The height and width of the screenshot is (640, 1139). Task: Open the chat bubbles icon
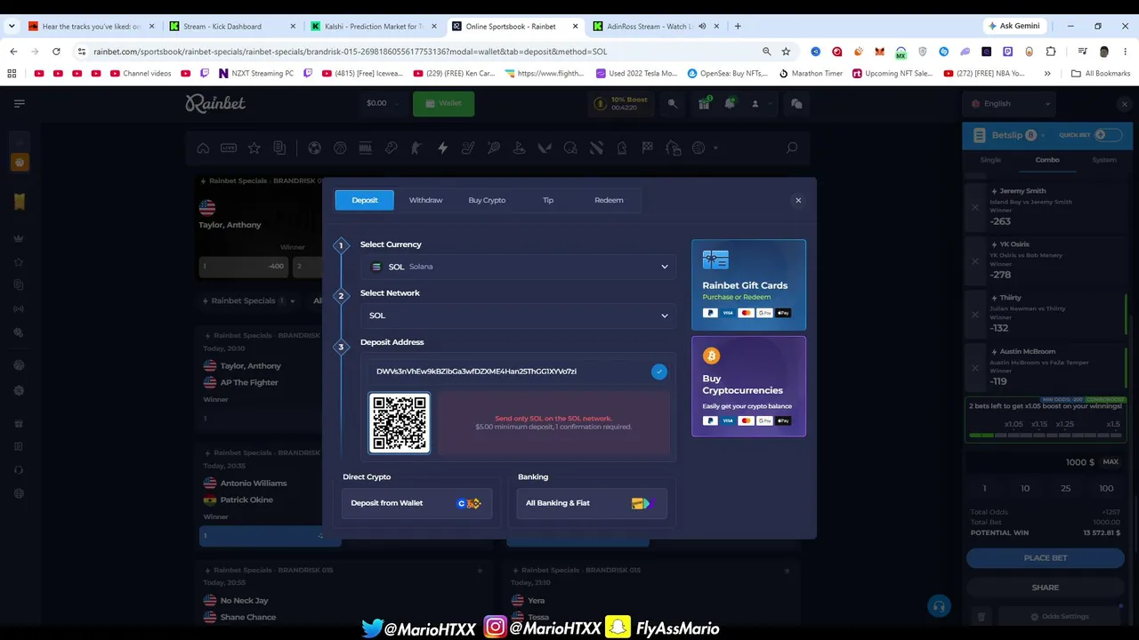(x=796, y=103)
